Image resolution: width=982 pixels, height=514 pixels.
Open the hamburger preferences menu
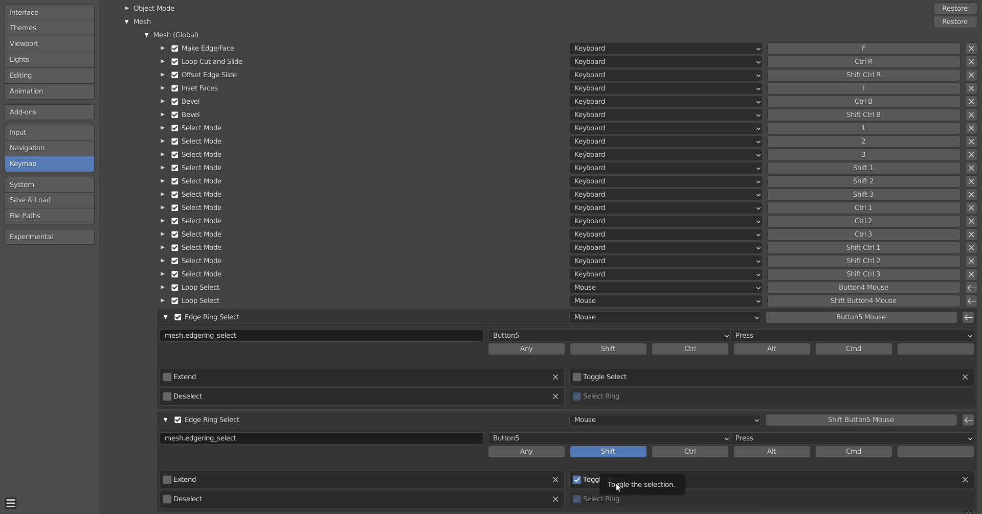[11, 503]
